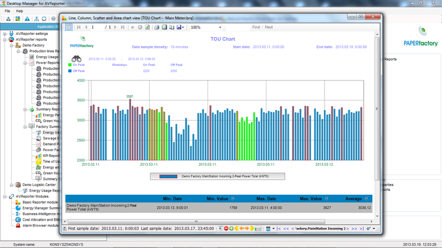The width and height of the screenshot is (442, 248).
Task: Go to next report page
Action: [x=115, y=27]
